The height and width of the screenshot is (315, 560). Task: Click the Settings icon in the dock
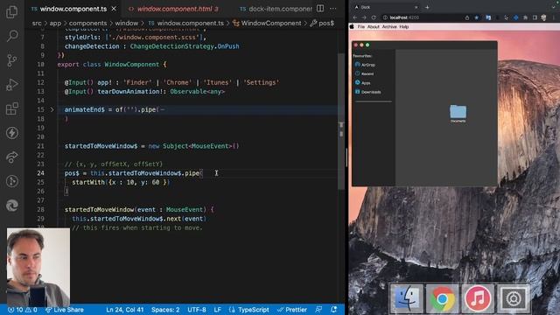click(514, 298)
